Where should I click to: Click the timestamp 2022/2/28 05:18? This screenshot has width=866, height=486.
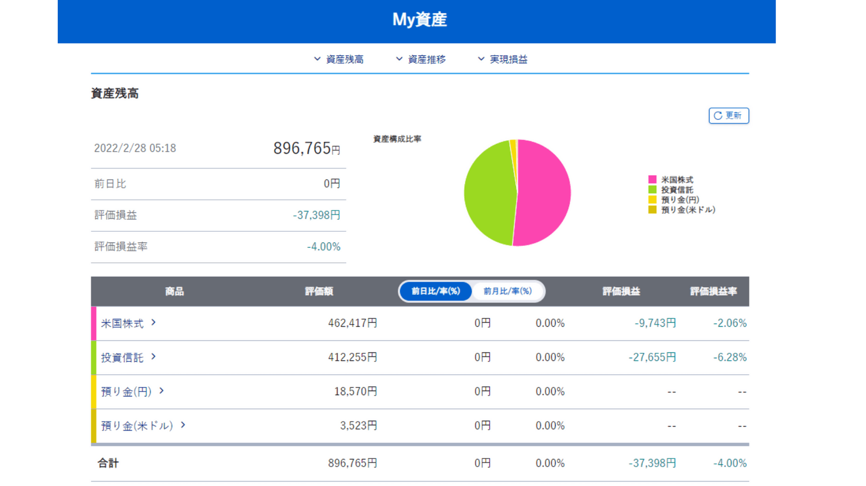pyautogui.click(x=135, y=148)
